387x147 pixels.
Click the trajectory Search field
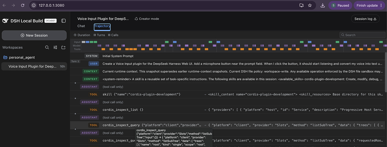tap(362, 35)
